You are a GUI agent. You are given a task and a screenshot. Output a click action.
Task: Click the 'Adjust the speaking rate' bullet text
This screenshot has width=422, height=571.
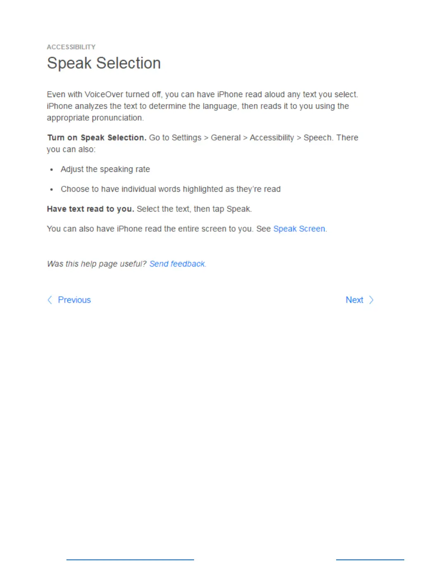tap(105, 169)
